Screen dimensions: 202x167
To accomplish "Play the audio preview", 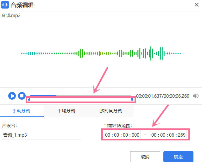I will coord(12,96).
